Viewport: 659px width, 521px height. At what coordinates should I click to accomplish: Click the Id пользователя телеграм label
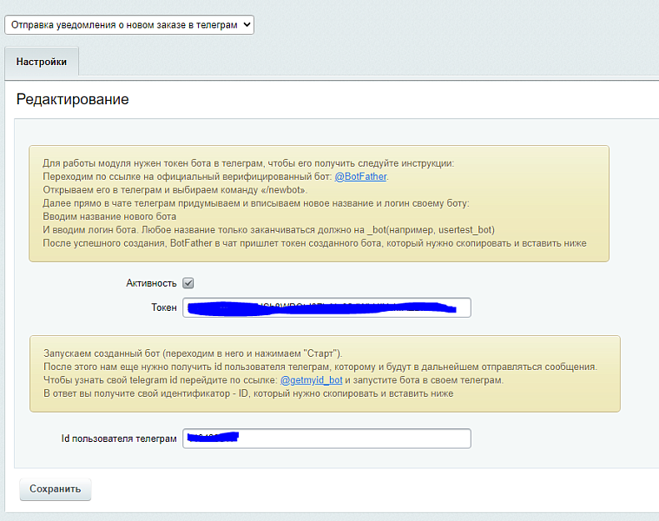(119, 439)
